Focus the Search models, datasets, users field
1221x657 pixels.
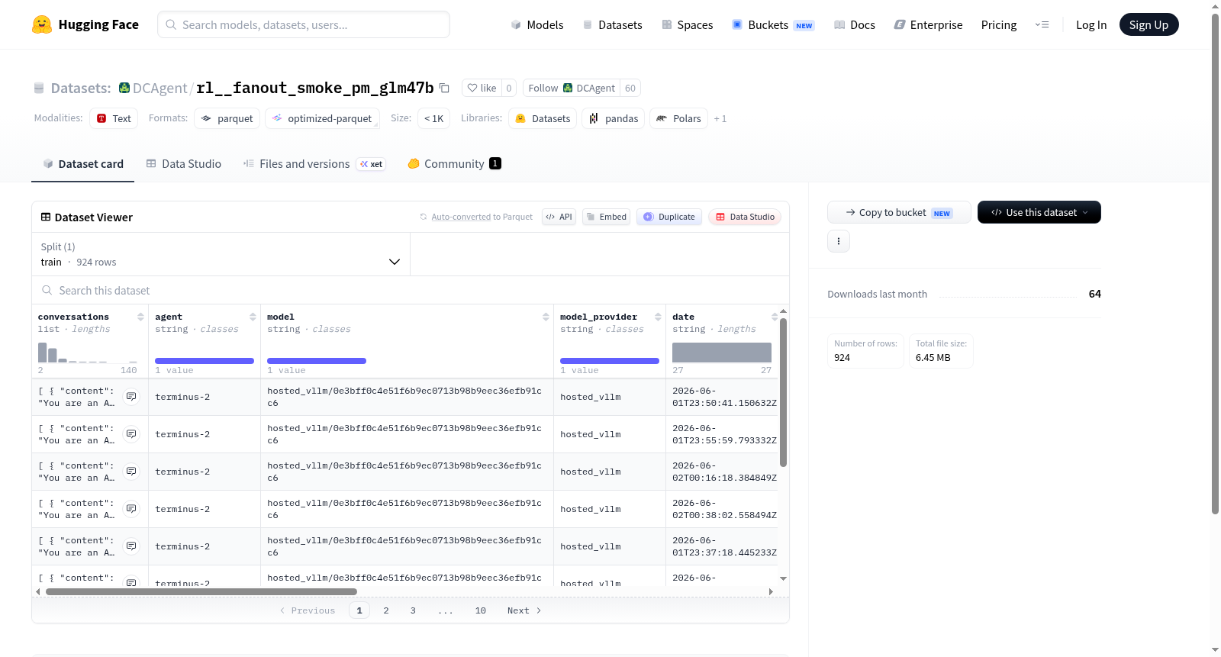tap(304, 24)
